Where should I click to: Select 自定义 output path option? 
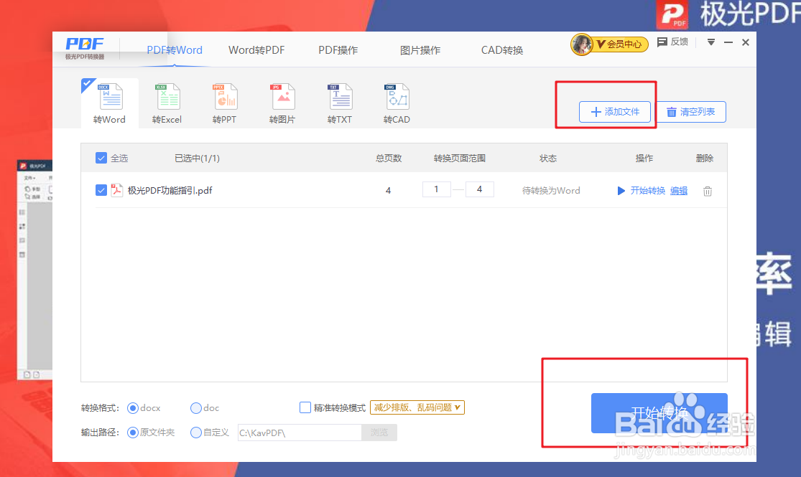pyautogui.click(x=195, y=433)
